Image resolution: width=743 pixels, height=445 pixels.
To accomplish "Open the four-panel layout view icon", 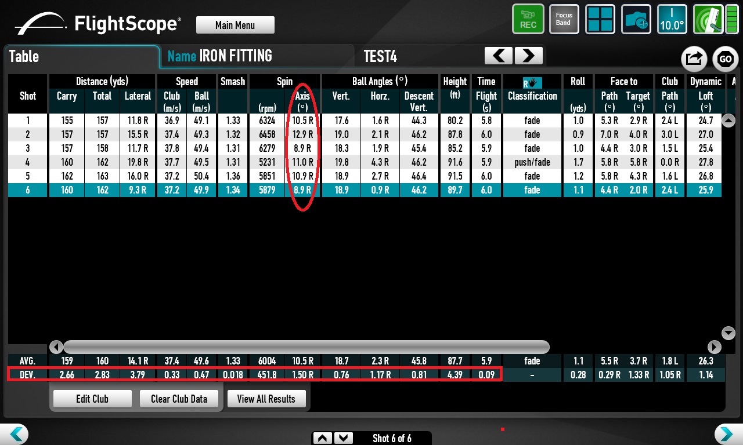I will (600, 19).
